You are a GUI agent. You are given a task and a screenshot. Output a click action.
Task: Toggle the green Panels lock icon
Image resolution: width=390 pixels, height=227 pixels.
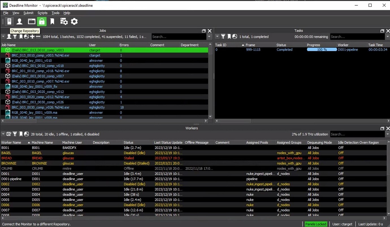point(42,21)
